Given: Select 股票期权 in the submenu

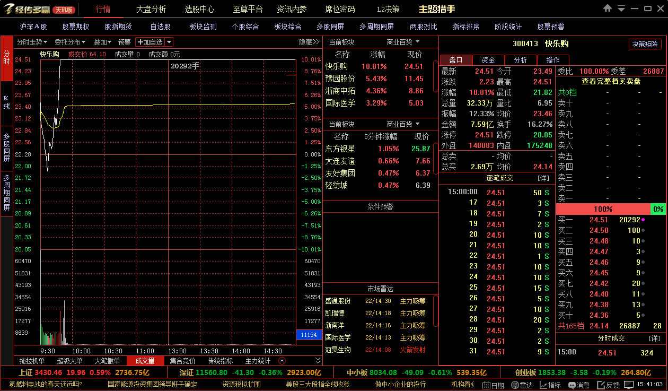Looking at the screenshot, I should (76, 27).
